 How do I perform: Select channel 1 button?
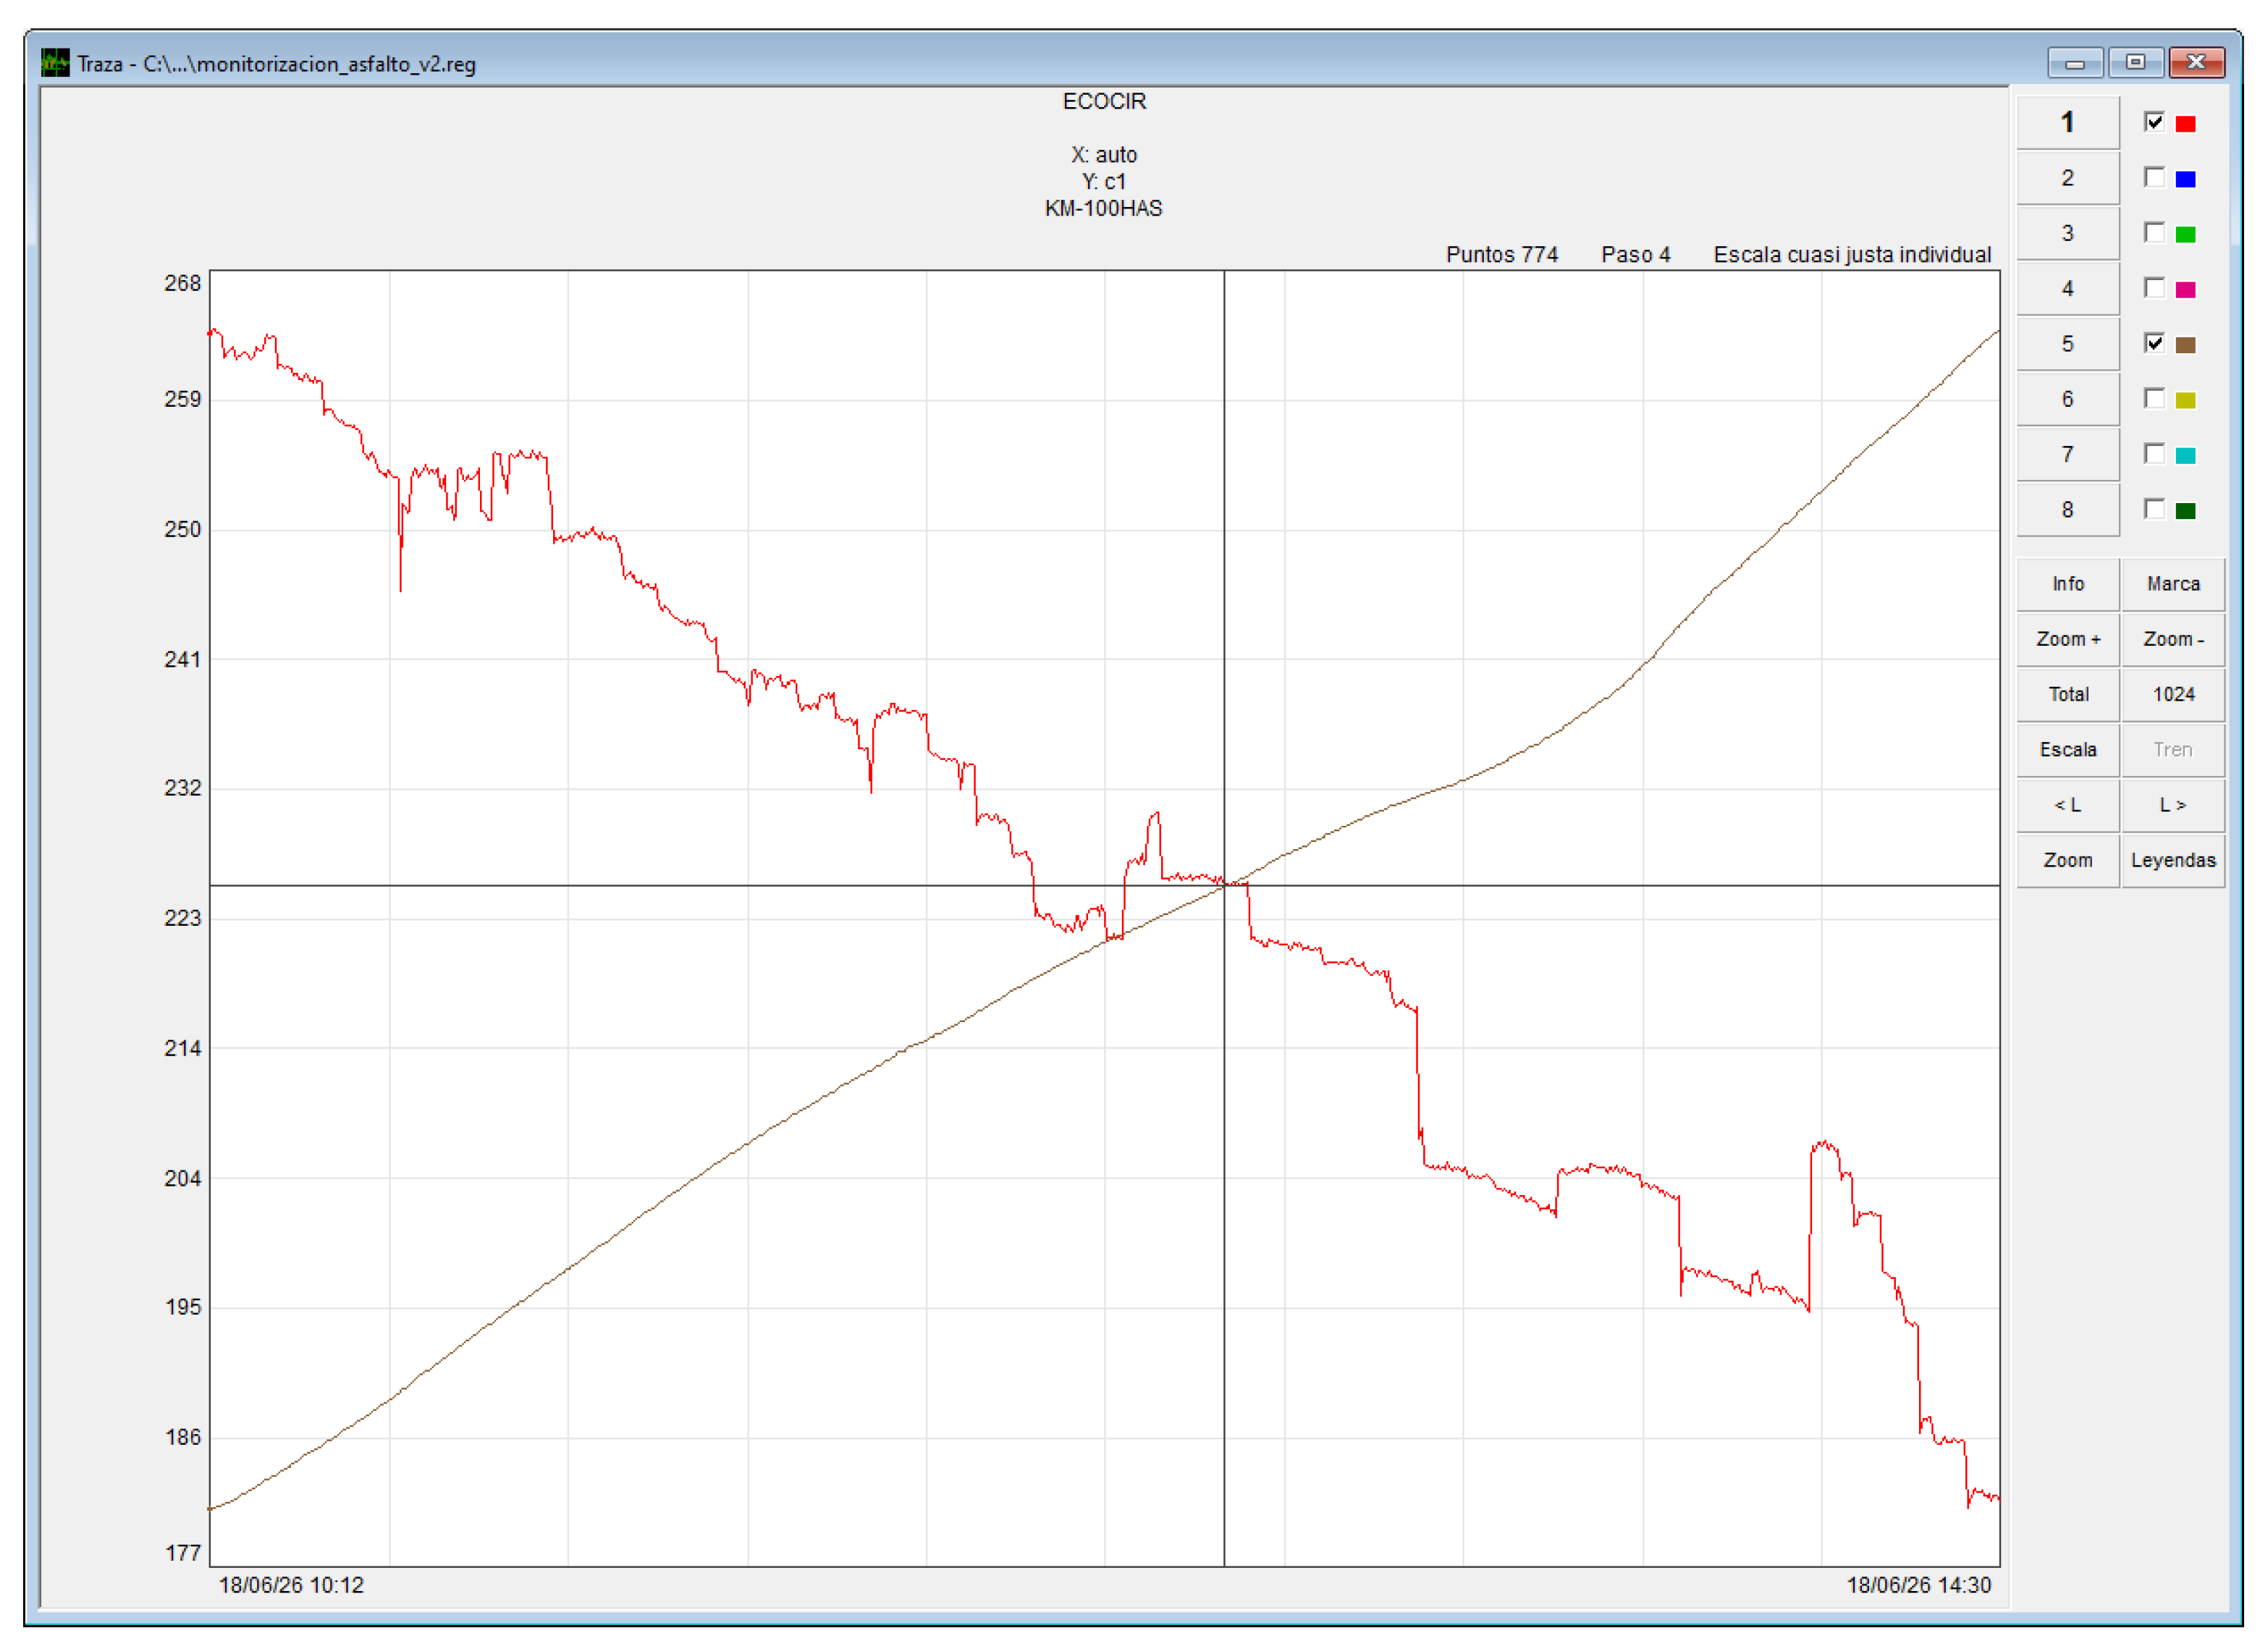2067,123
